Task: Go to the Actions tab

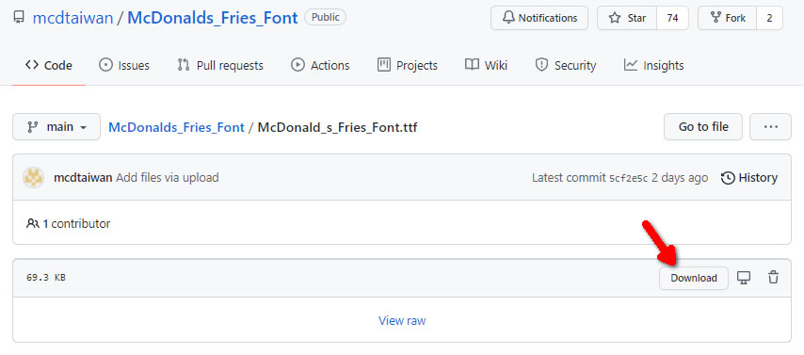Action: (x=320, y=65)
